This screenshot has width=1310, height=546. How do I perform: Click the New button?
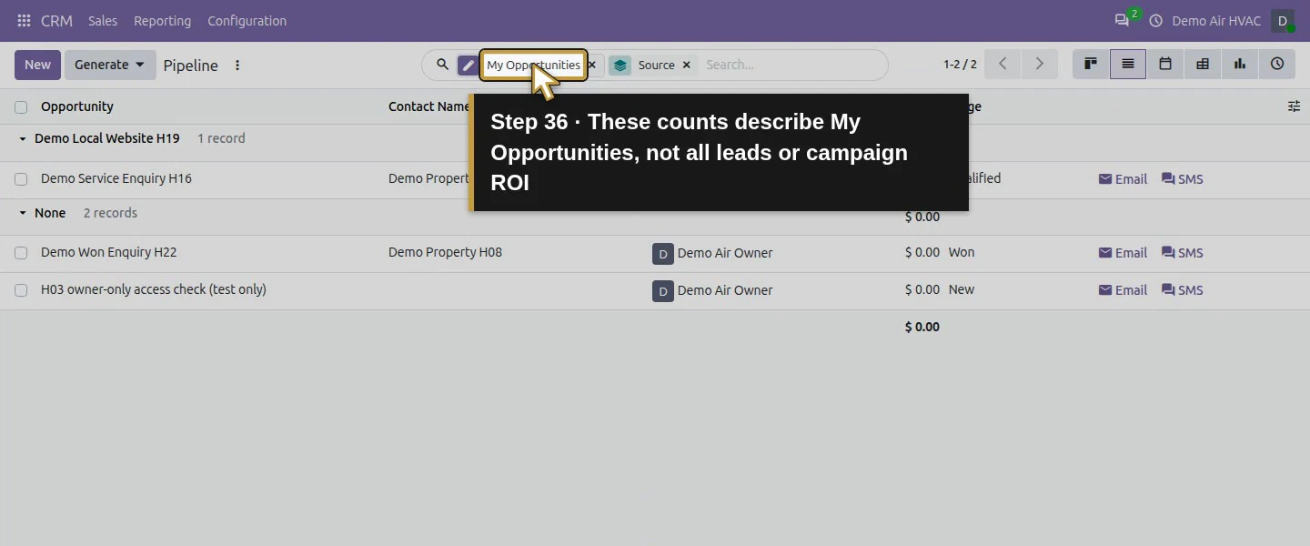point(37,65)
